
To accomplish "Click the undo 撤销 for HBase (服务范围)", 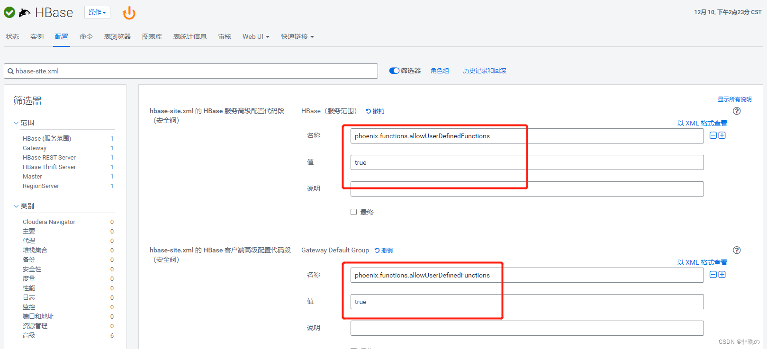I will pyautogui.click(x=375, y=111).
